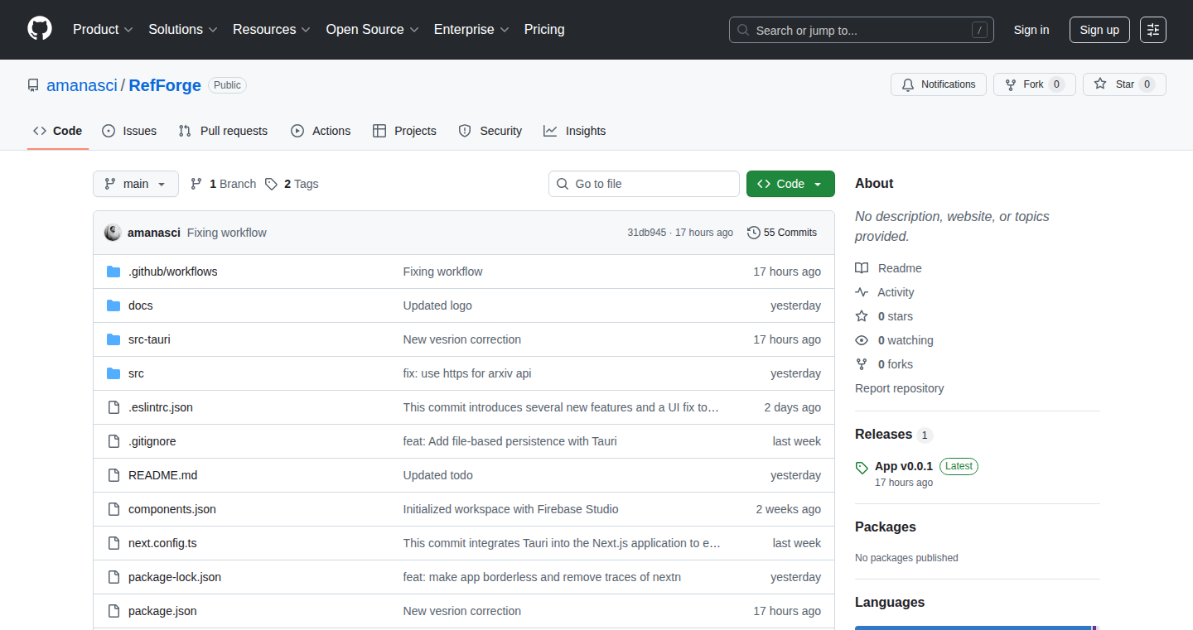Open commit hash 31db945
Viewport: 1193px width, 630px height.
tap(646, 233)
